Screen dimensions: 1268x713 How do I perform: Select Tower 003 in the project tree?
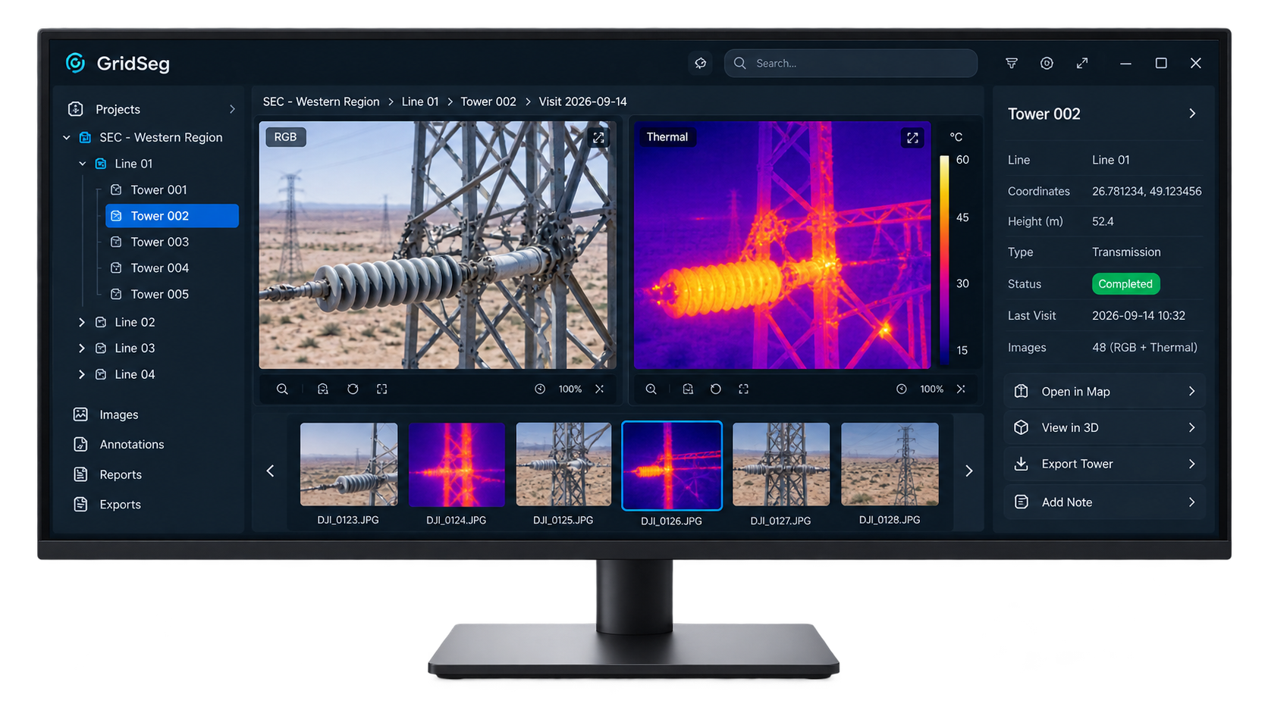pyautogui.click(x=160, y=242)
